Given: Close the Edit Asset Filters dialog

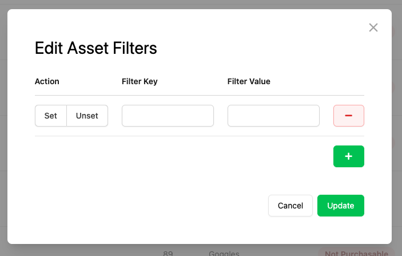Looking at the screenshot, I should pyautogui.click(x=373, y=27).
